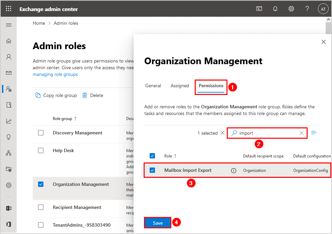Click the Copy role group icon

38,95
